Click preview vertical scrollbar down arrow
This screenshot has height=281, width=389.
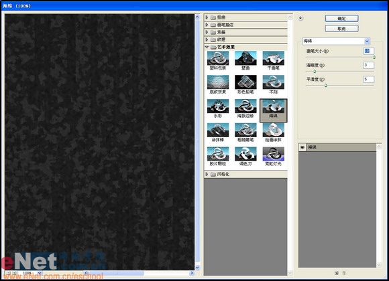[x=197, y=268]
